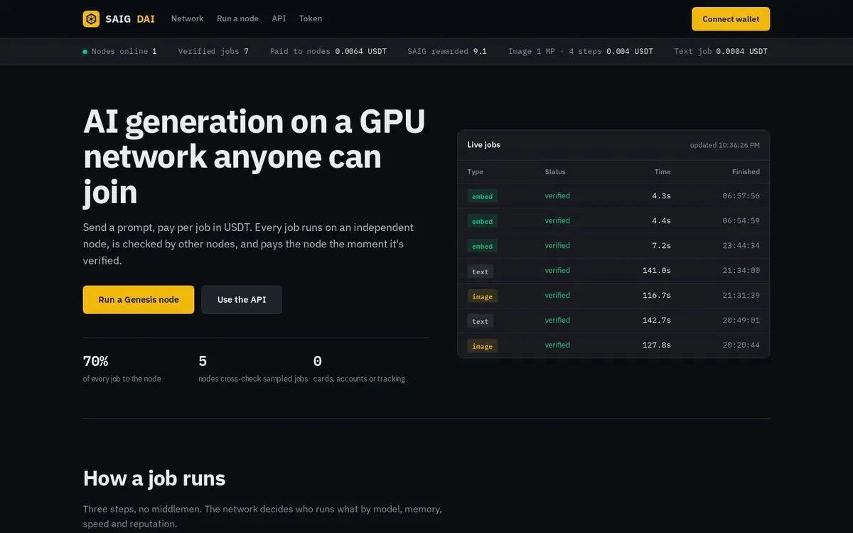Click the 116.7s time cell

coord(657,296)
